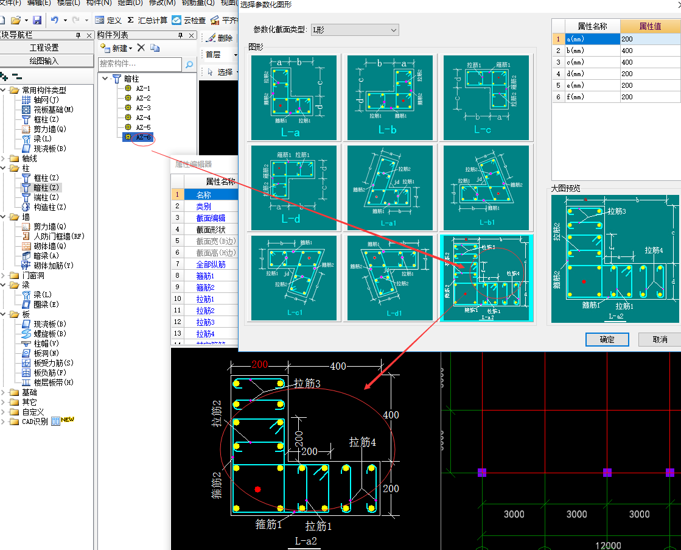Click the 汇总计算 sigma icon
This screenshot has width=681, height=550.
[x=130, y=20]
